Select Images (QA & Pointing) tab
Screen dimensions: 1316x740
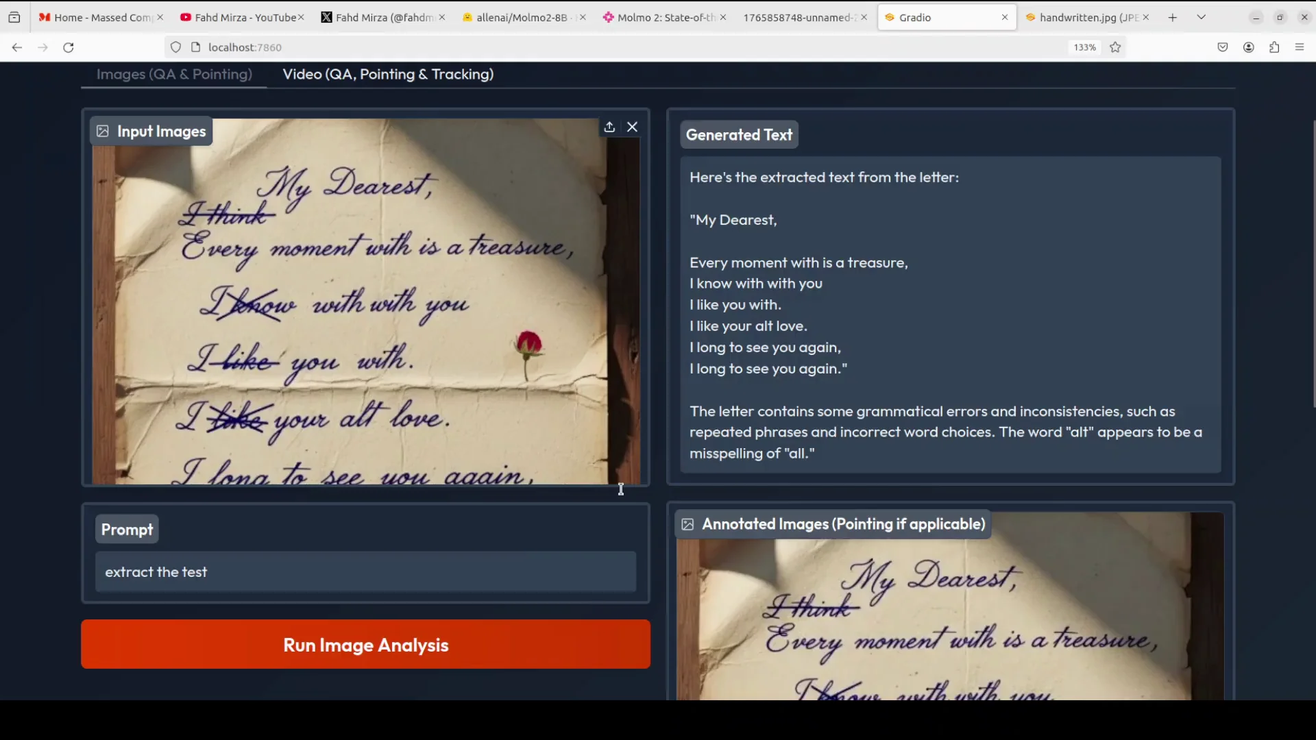click(x=174, y=75)
